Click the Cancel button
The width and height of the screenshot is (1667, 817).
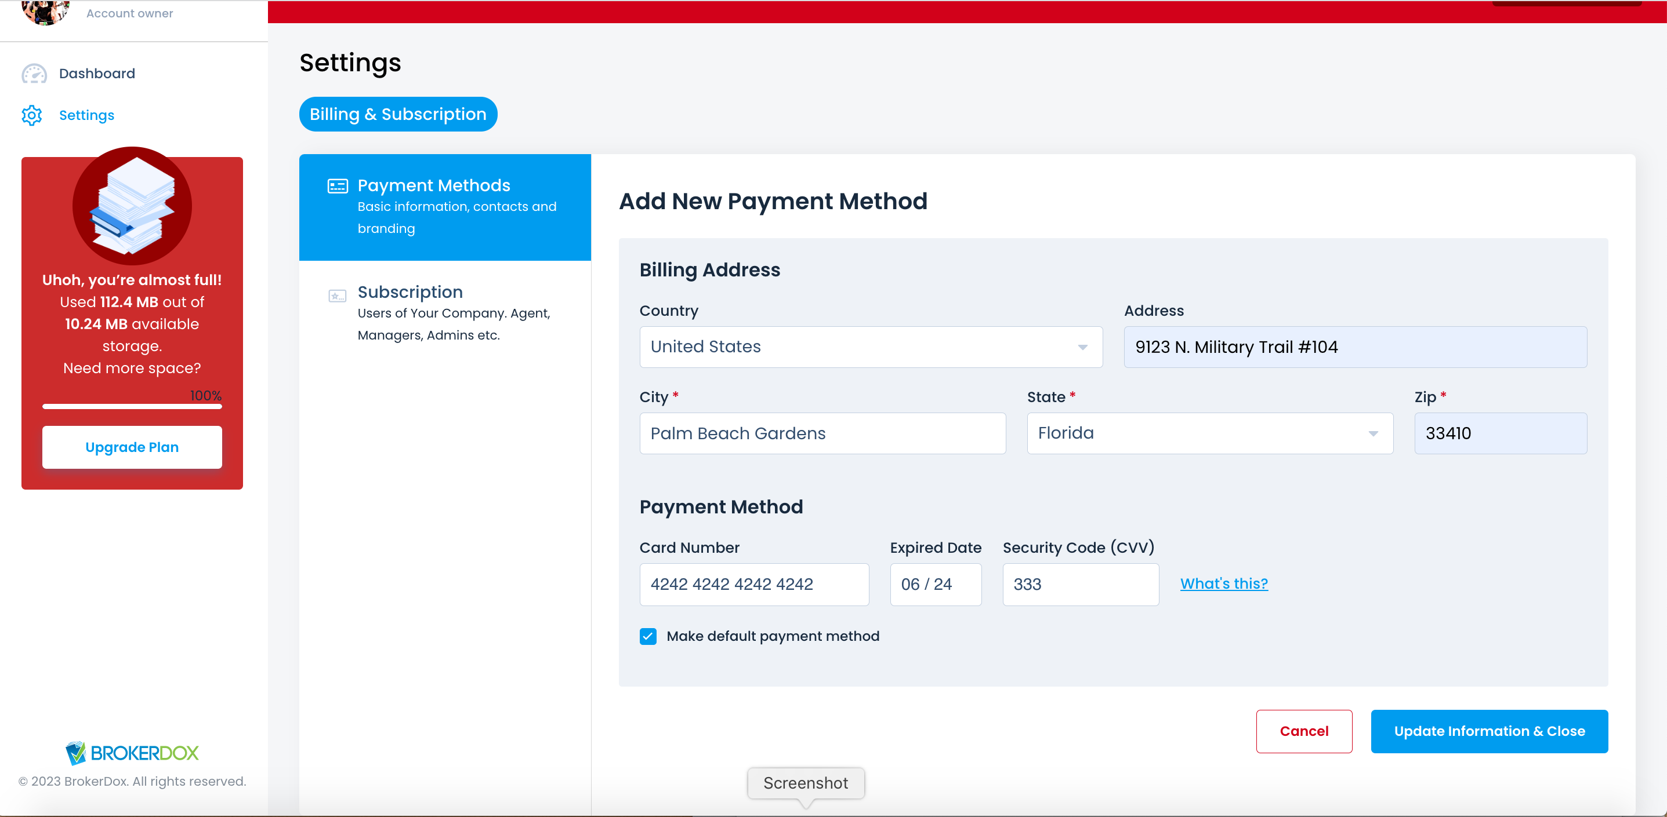point(1303,731)
